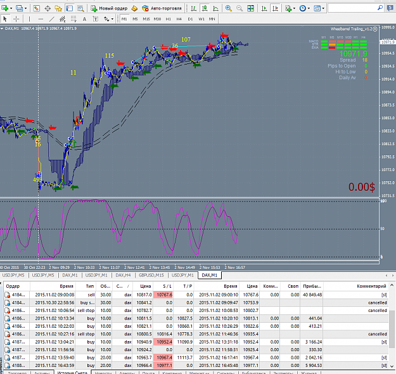
Task: Select the crosshair tool
Action: coord(16,19)
